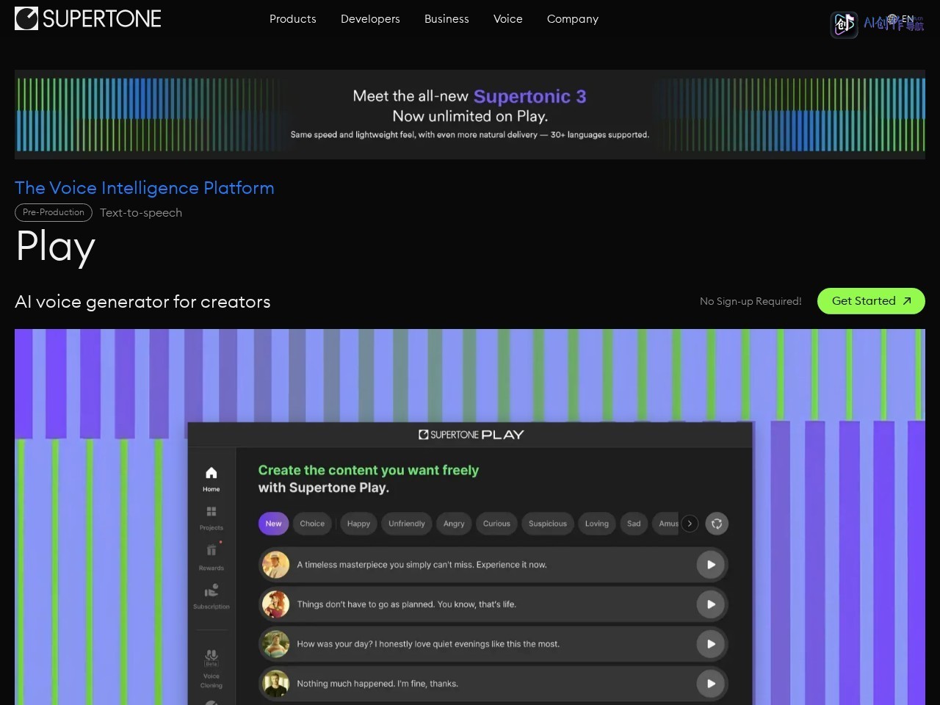Click the 'A timeless masterpiece you simply can't miss' text
The height and width of the screenshot is (705, 940).
(x=422, y=565)
